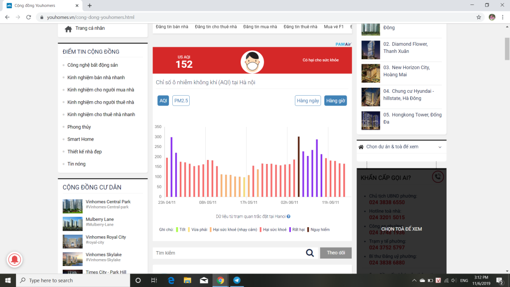The height and width of the screenshot is (287, 510).
Task: Open Kinh nghiệm bán nhà nhanh link
Action: (96, 77)
